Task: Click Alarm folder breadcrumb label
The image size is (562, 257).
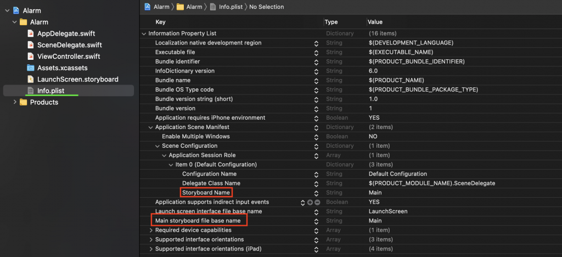Action: click(194, 7)
